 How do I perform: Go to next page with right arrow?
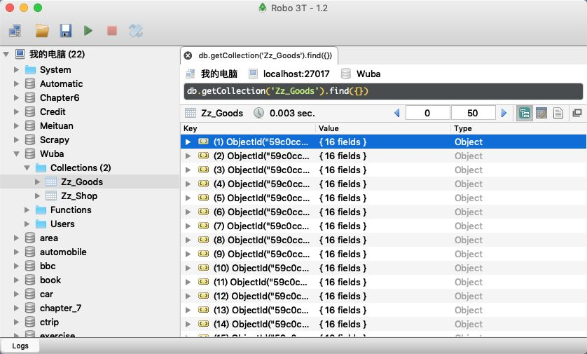(x=504, y=113)
